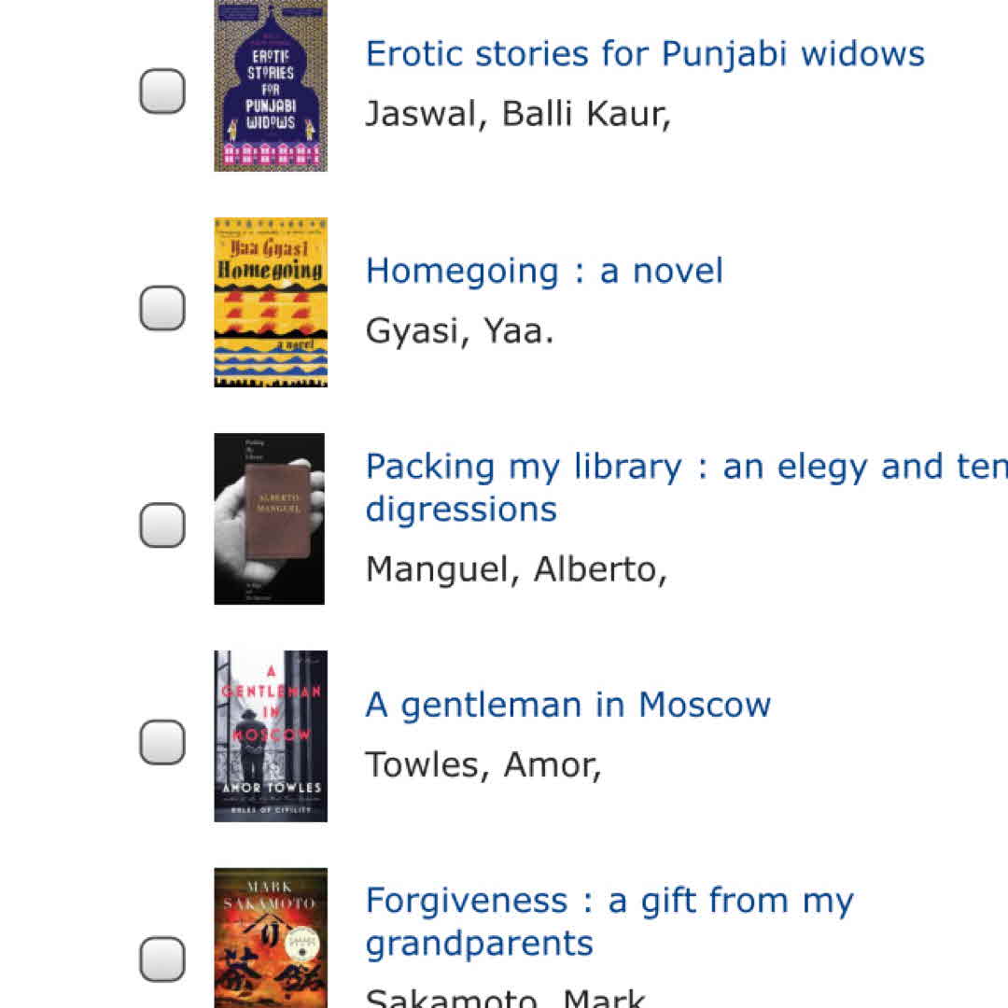This screenshot has width=1008, height=1008.
Task: Enable the checkbox next to Forgiveness
Action: tap(162, 959)
